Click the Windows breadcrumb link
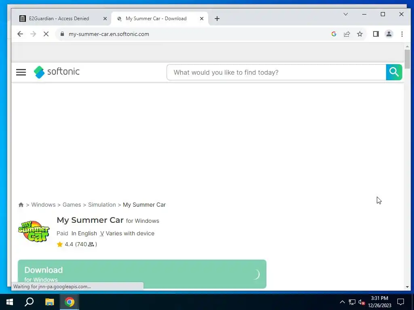The image size is (414, 310). (43, 205)
